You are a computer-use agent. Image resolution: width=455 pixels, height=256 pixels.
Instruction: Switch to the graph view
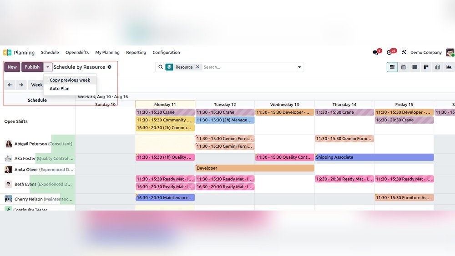click(x=449, y=67)
